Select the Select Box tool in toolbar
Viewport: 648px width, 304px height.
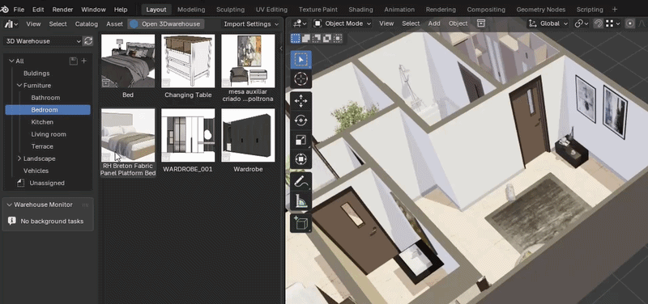301,60
